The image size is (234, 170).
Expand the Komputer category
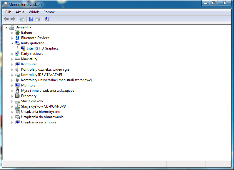[x=12, y=64]
